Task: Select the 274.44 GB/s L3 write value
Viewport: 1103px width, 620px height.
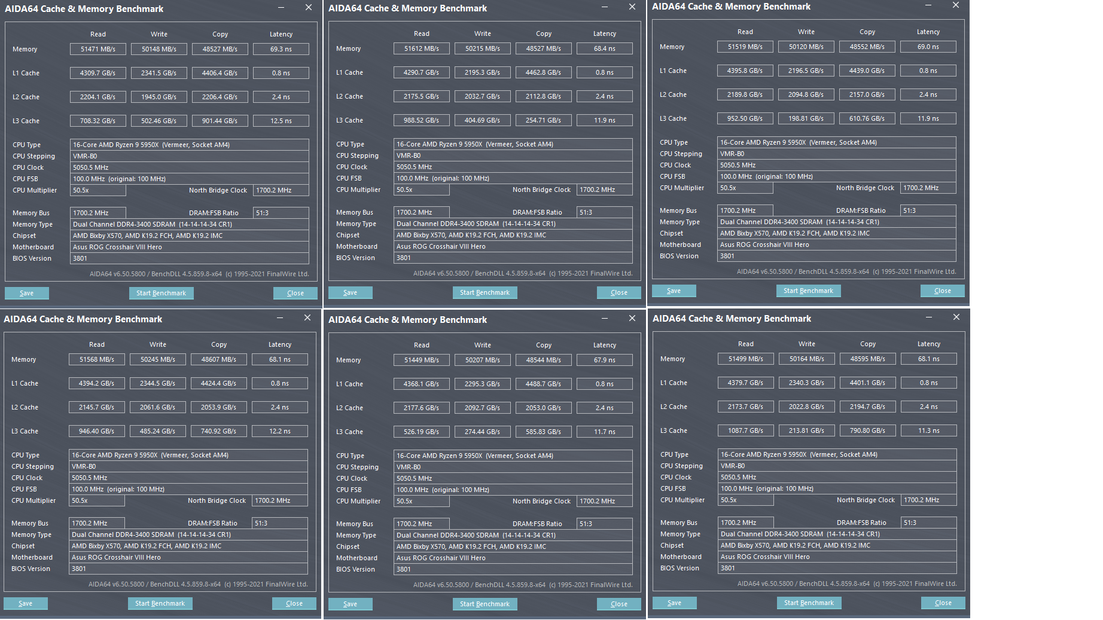Action: (x=483, y=432)
